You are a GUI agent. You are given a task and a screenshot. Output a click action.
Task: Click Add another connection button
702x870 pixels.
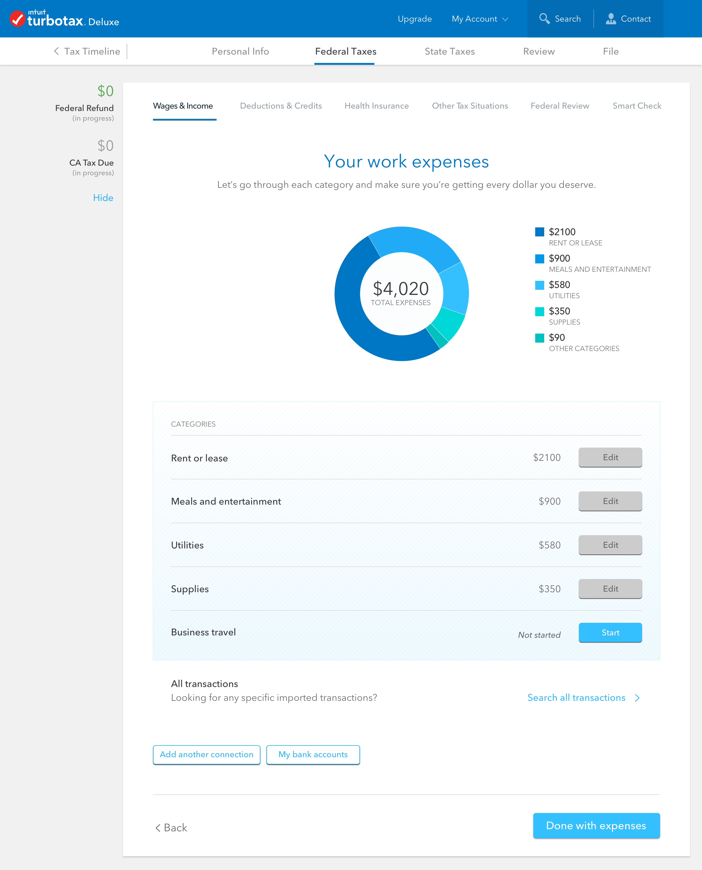tap(206, 755)
